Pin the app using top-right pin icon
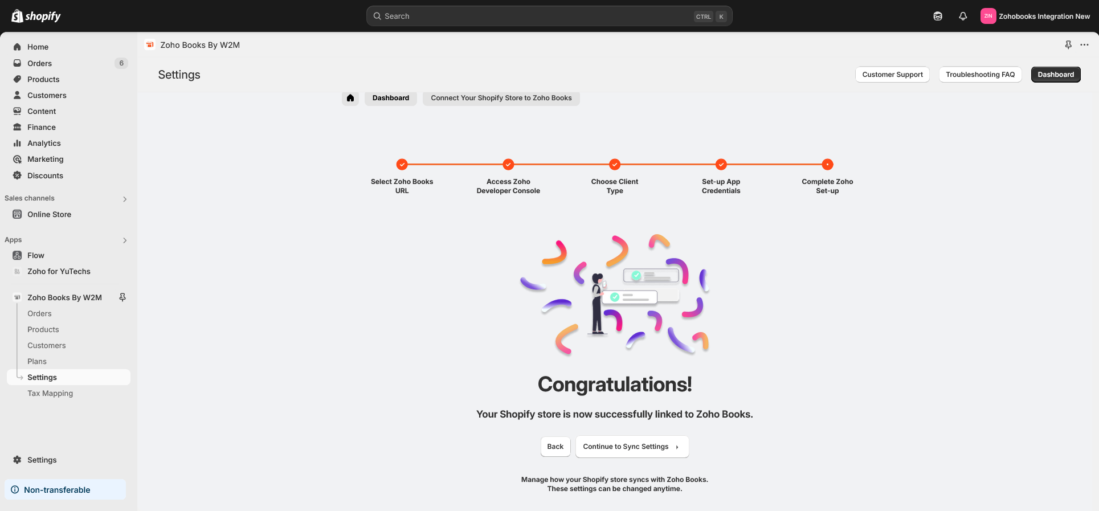Image resolution: width=1099 pixels, height=511 pixels. coord(1068,45)
